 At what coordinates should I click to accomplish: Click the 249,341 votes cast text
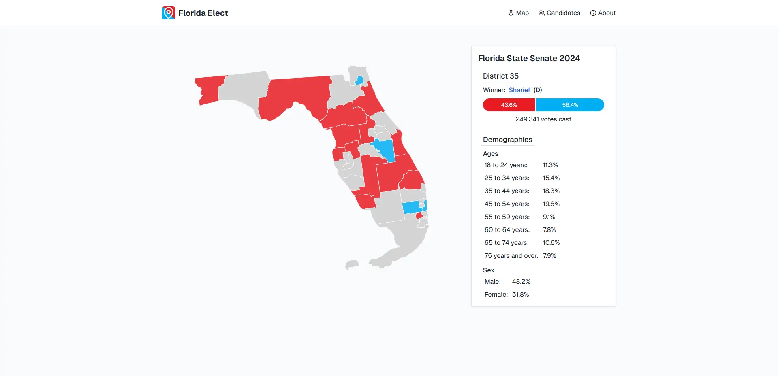point(543,119)
